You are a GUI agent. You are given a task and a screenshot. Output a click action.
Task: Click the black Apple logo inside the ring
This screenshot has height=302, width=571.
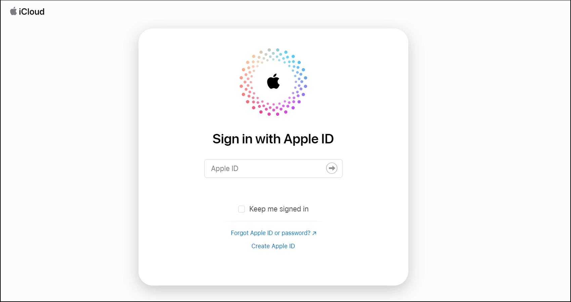coord(273,81)
